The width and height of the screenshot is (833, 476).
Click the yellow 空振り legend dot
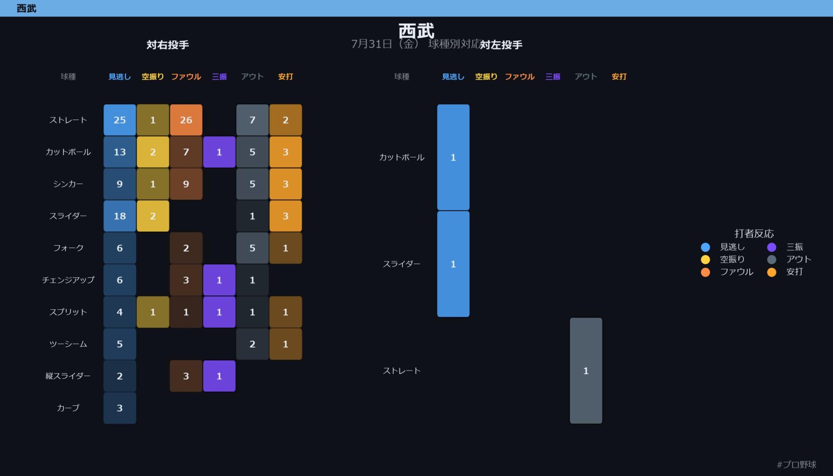[705, 259]
